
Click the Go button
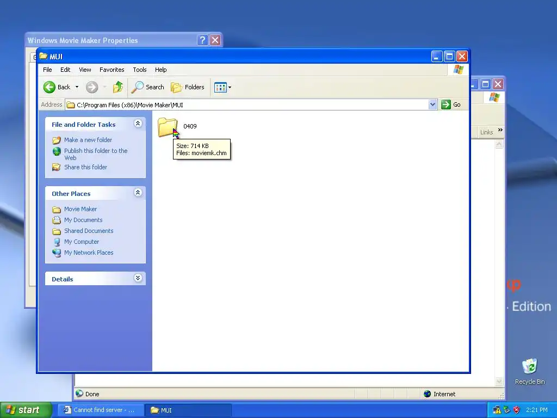tap(451, 104)
